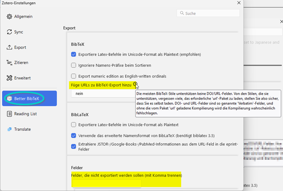Click the Translate icon
This screenshot has width=283, height=191.
[9, 129]
